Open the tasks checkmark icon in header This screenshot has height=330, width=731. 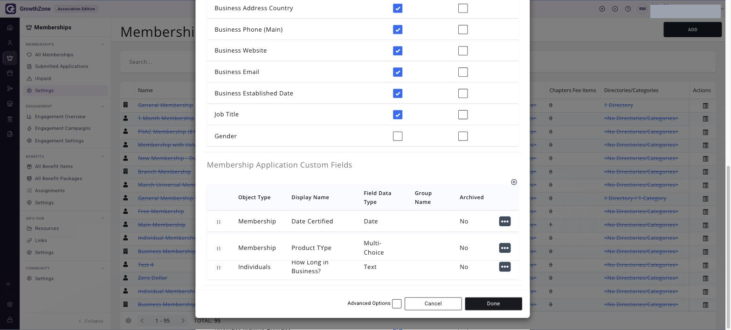coord(615,9)
